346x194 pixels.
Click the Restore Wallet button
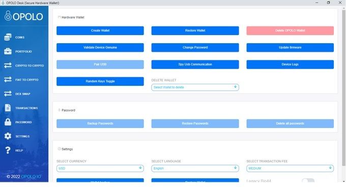pyautogui.click(x=195, y=30)
